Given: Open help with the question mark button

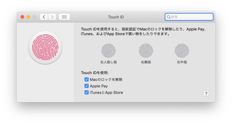Looking at the screenshot, I should [x=206, y=94].
